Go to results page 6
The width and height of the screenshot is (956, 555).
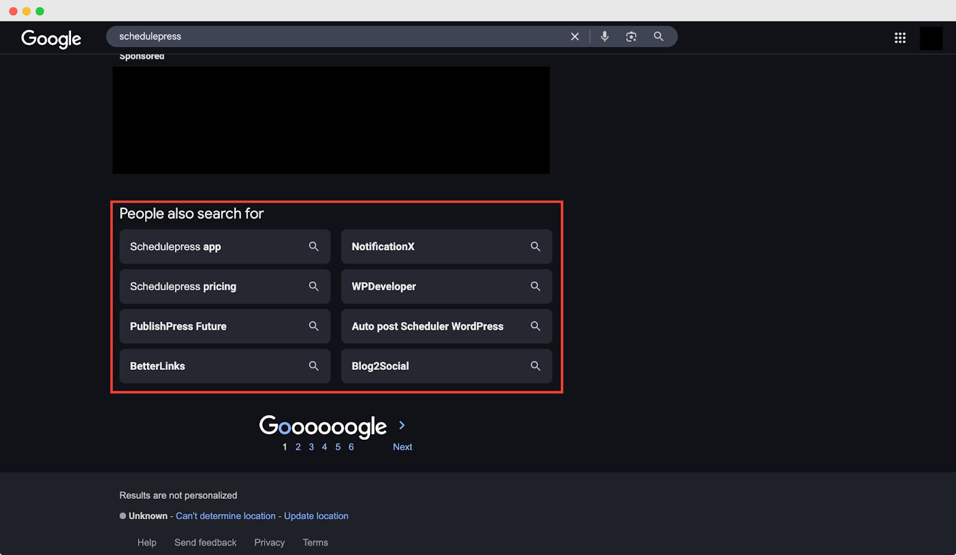coord(351,447)
